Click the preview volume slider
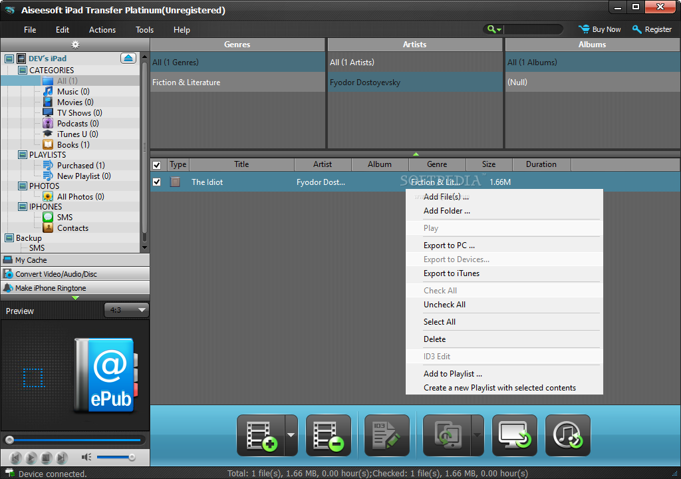 pyautogui.click(x=116, y=457)
